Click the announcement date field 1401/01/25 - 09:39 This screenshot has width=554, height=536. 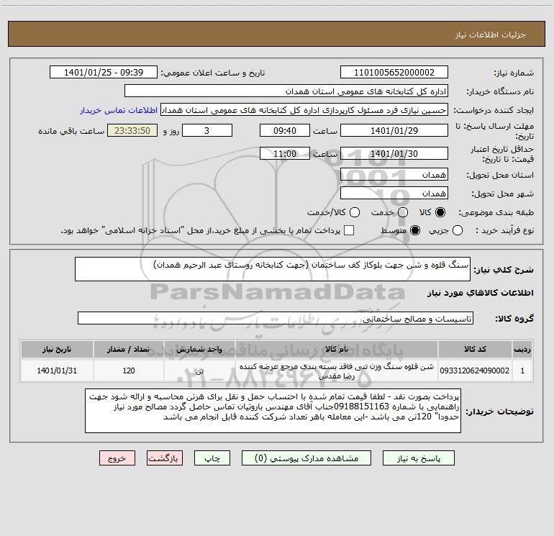[104, 72]
